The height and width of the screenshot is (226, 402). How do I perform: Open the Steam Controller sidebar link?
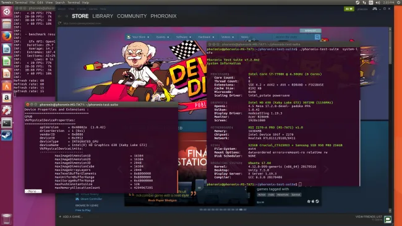(x=88, y=199)
